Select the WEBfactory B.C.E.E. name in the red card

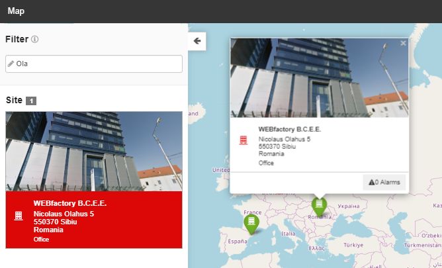click(69, 204)
